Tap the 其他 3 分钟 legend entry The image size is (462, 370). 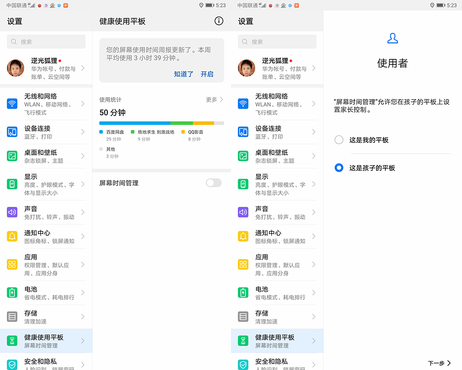pos(109,153)
